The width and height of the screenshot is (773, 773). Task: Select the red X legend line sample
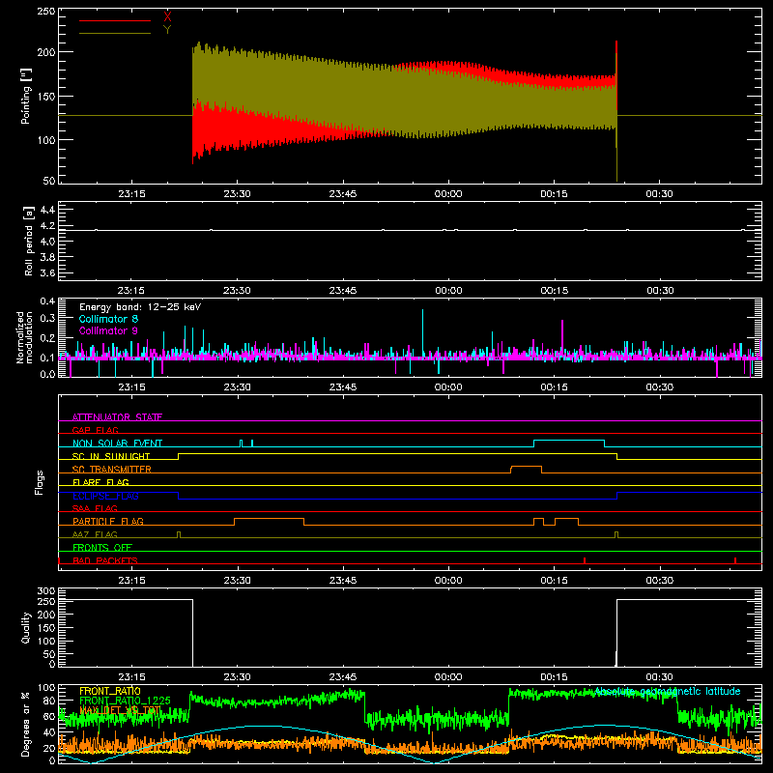pyautogui.click(x=115, y=20)
